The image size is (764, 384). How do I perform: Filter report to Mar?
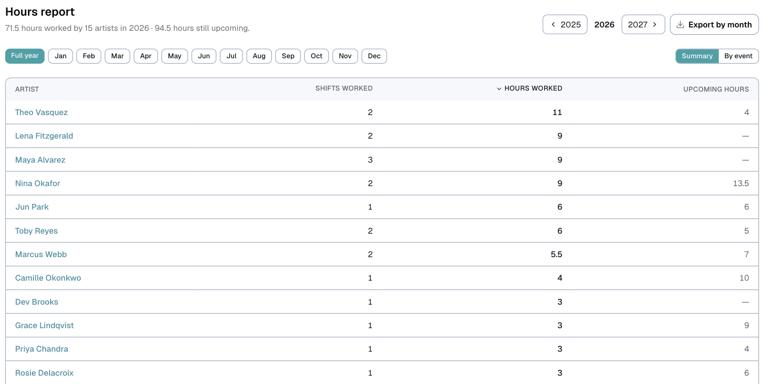[x=117, y=56]
